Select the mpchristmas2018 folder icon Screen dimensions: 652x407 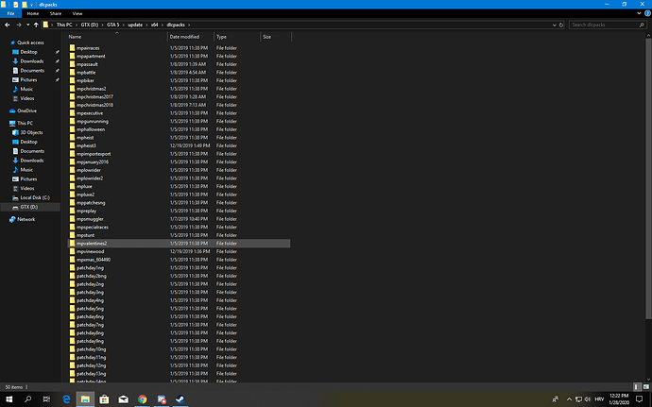(73, 105)
